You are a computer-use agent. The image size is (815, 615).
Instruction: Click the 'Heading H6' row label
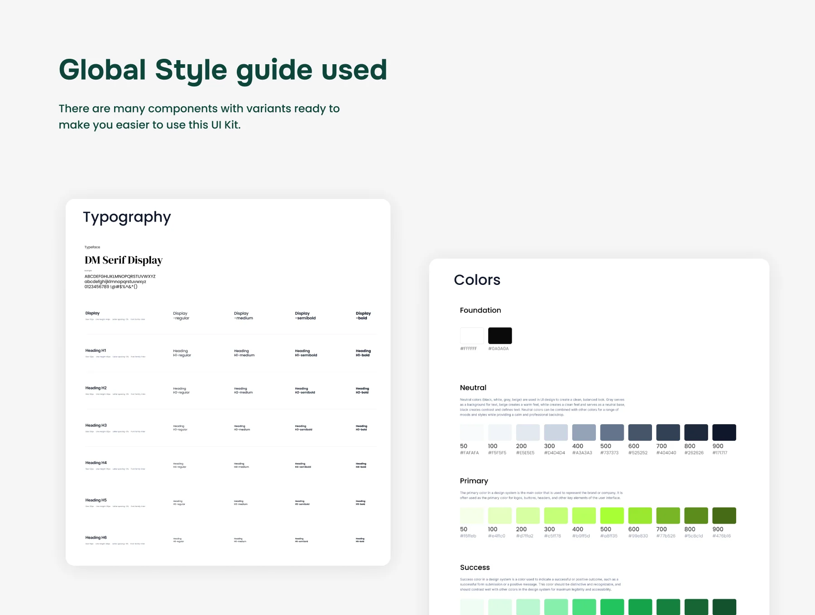[x=96, y=538]
